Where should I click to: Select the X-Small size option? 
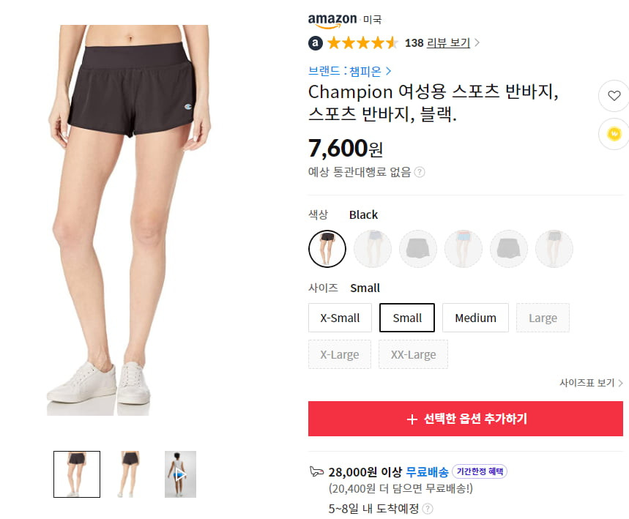point(340,318)
